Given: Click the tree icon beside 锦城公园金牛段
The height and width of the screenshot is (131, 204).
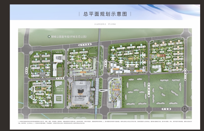Looking at the screenshot, I should 49,37.
